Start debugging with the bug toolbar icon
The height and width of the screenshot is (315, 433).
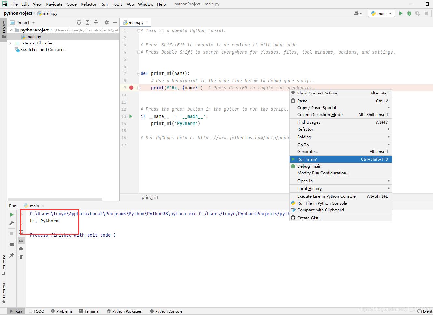click(x=409, y=13)
